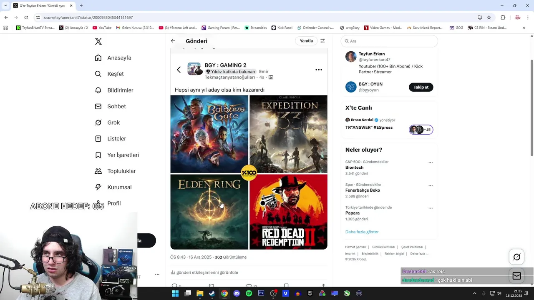
Task: Open the Baldur's Gate cover image
Action: tap(209, 134)
